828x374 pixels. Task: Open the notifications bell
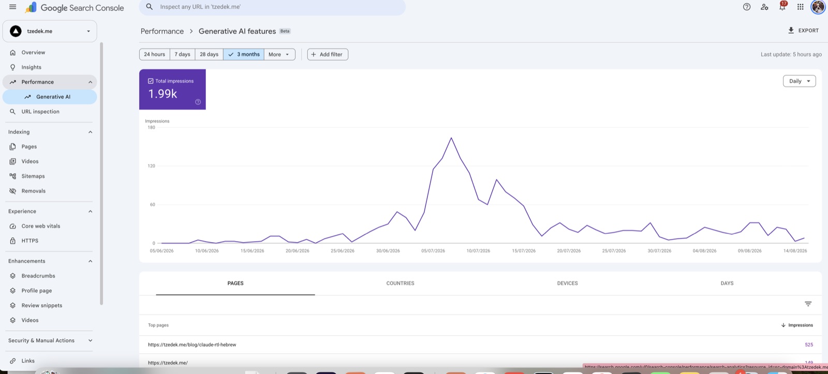click(782, 7)
